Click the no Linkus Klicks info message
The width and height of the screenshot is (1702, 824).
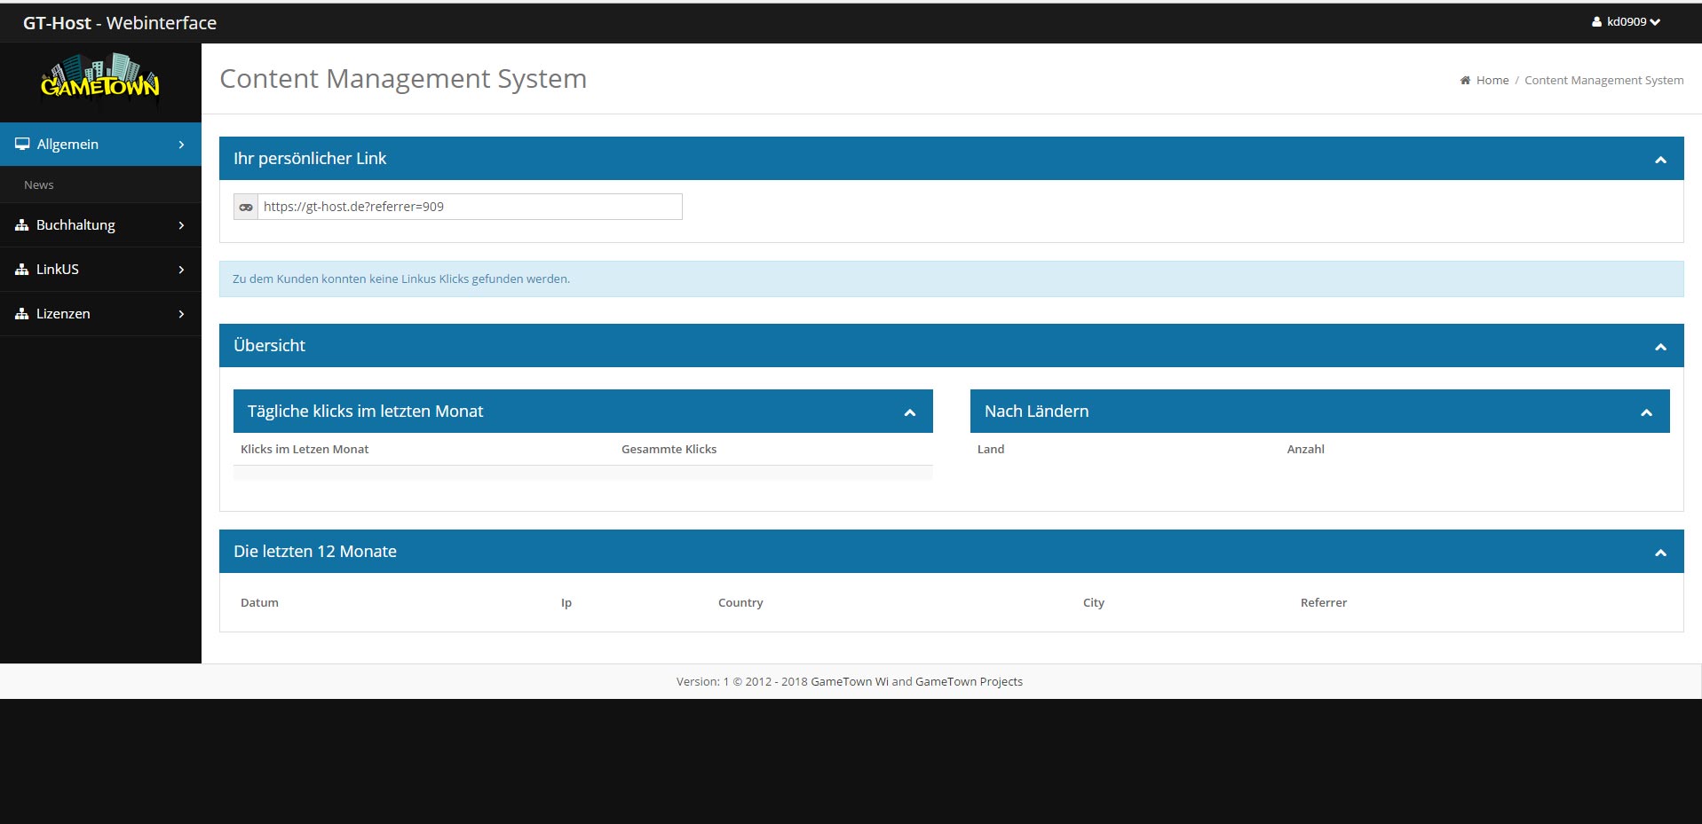coord(951,279)
